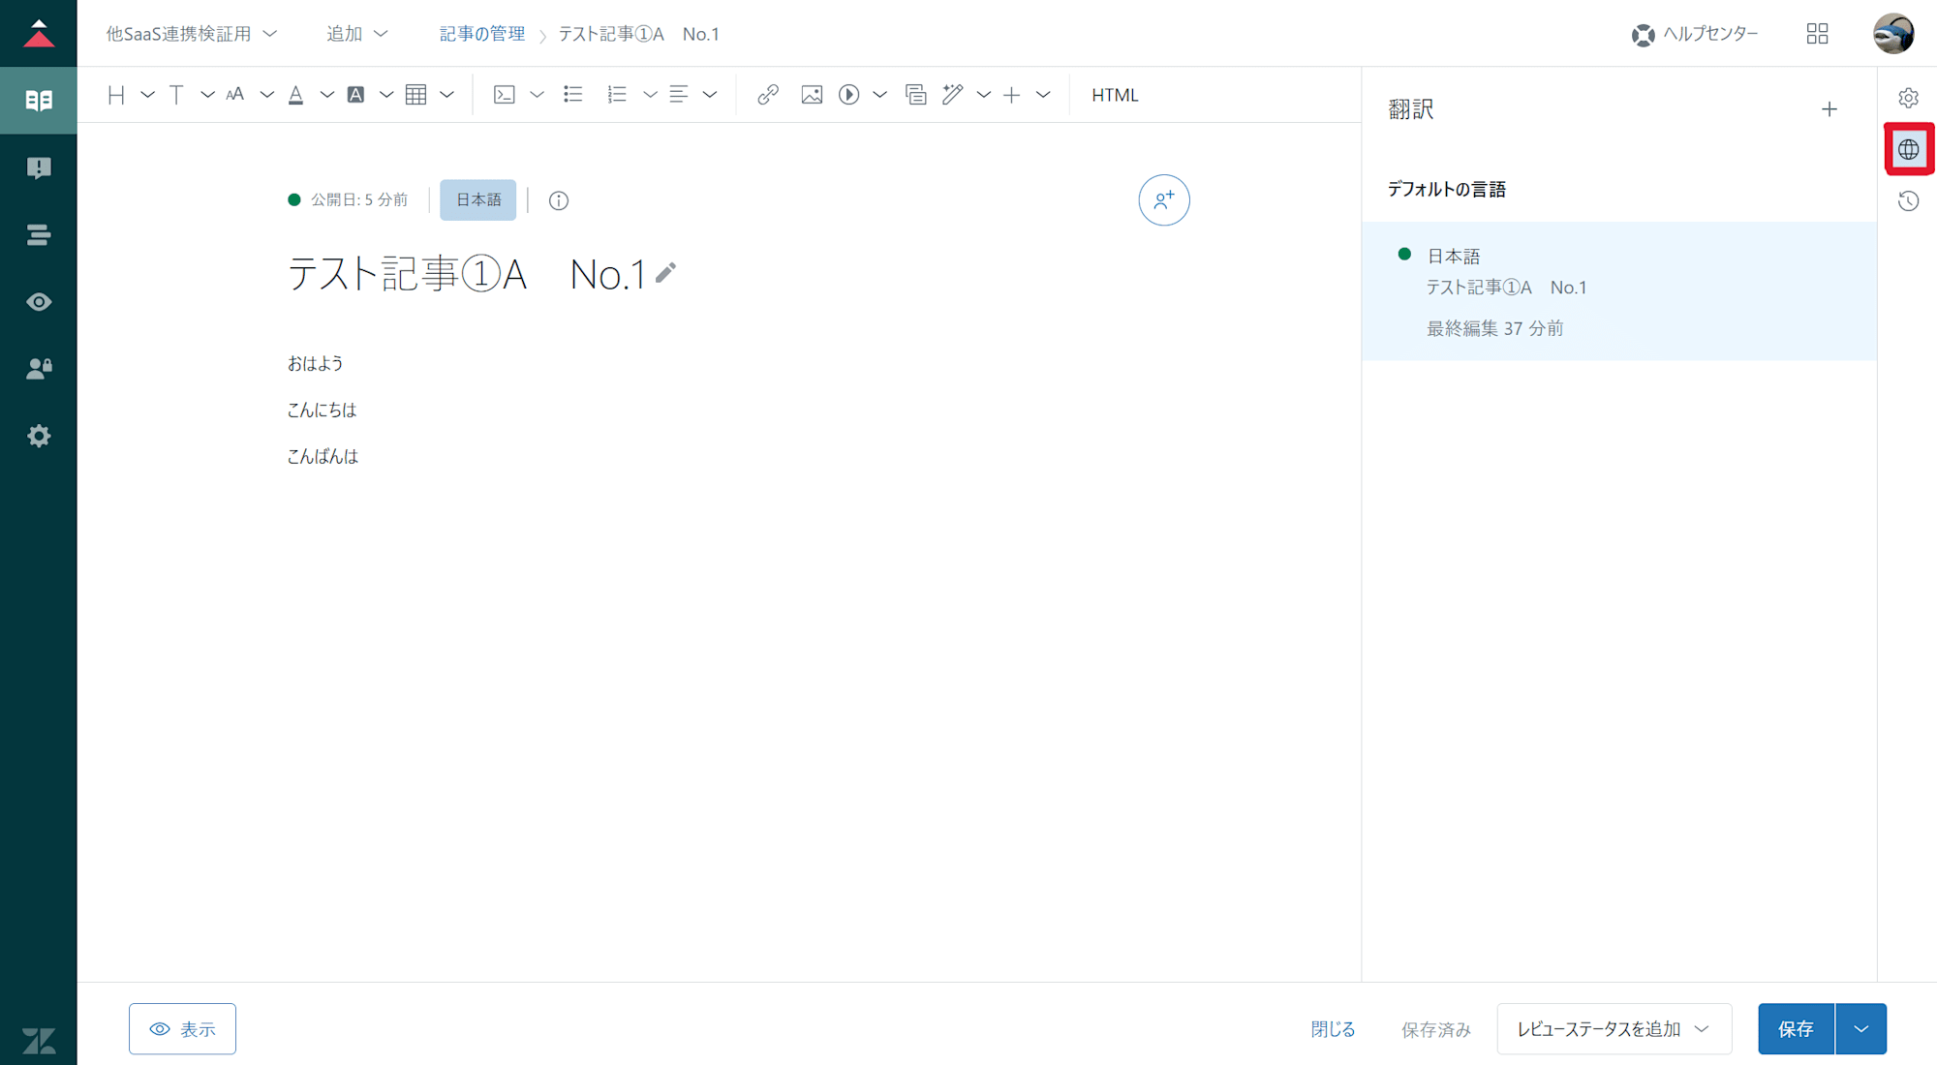
Task: Expand the text color dropdown arrow
Action: [327, 95]
